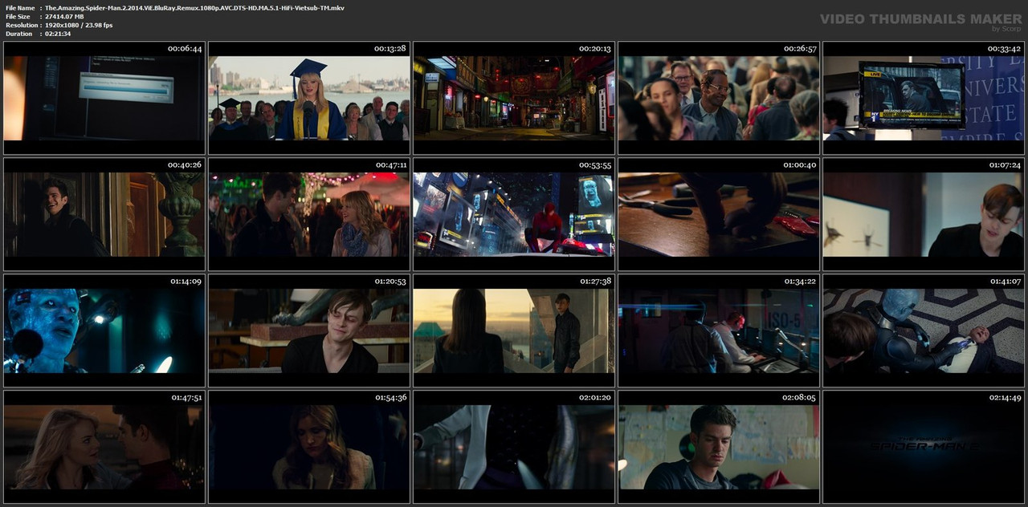Choose the thumbnail stamped 00:40:26
Viewport: 1028px width, 507px height.
click(x=104, y=214)
